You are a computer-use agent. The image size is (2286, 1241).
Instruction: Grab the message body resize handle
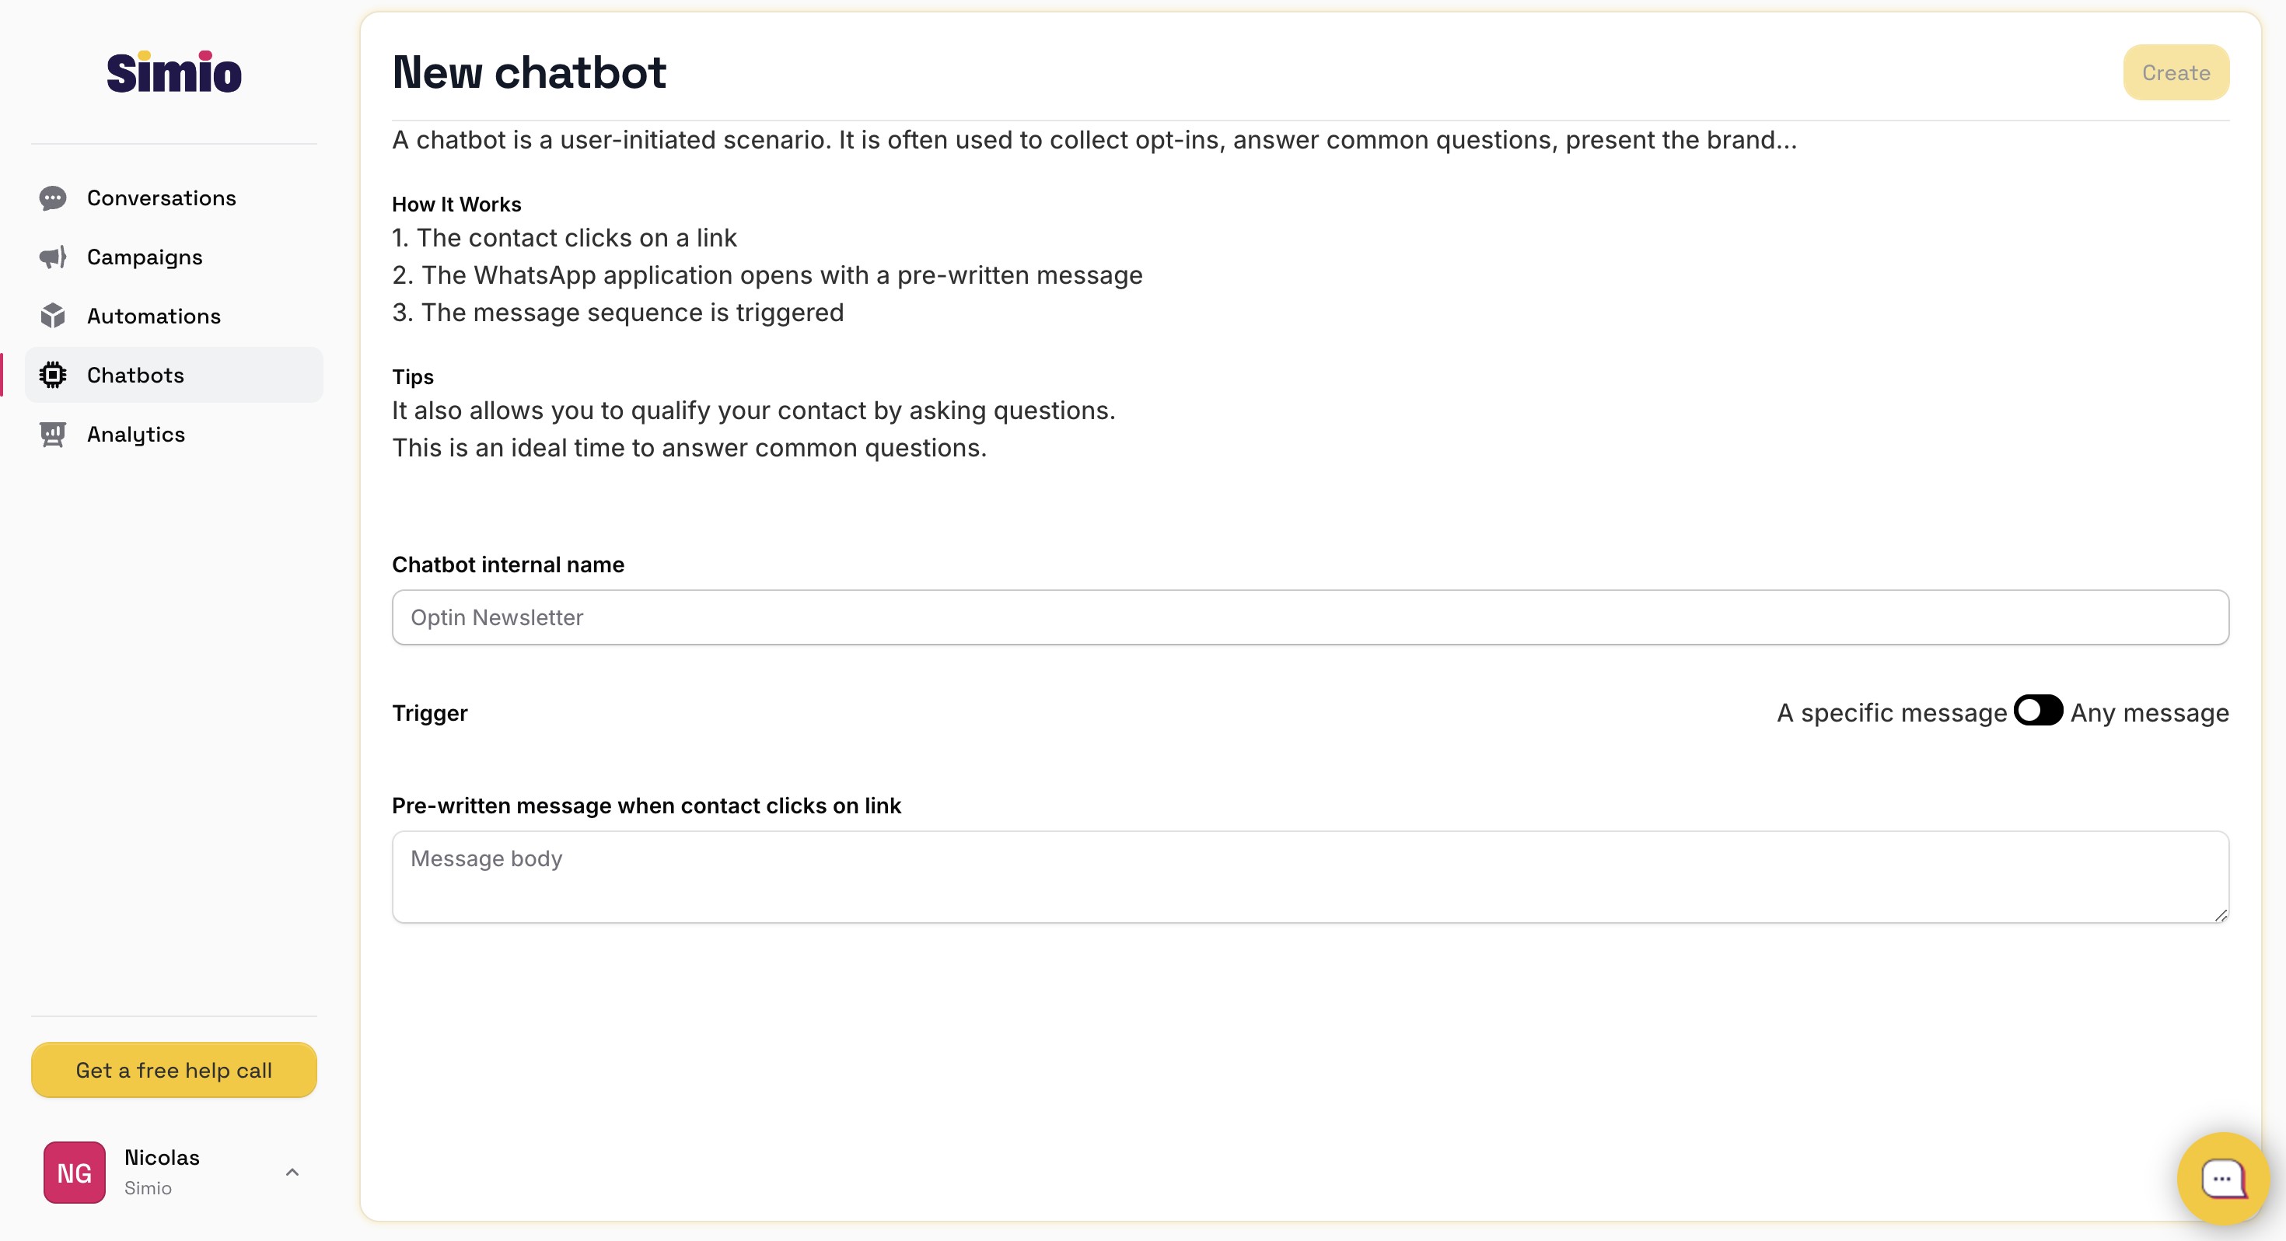click(x=2221, y=915)
